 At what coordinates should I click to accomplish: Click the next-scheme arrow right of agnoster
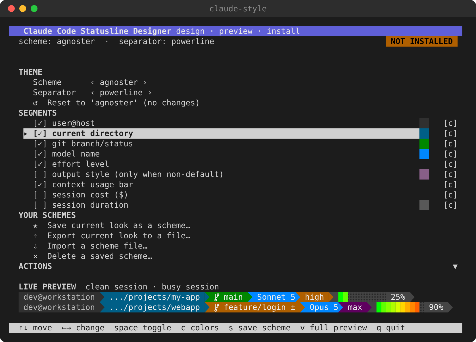(x=145, y=82)
